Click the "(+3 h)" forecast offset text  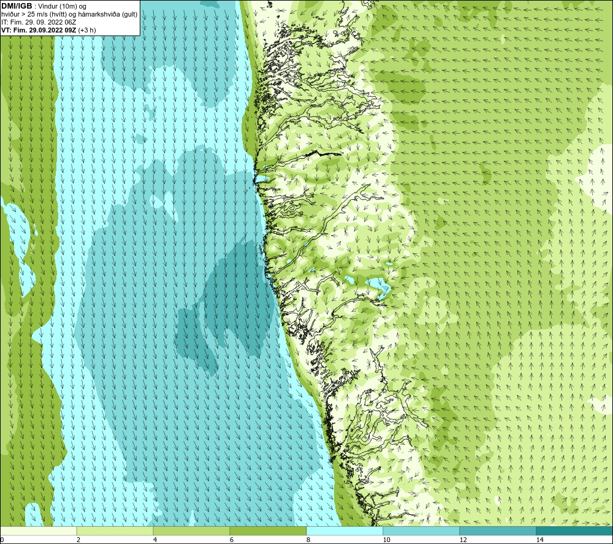tap(87, 30)
